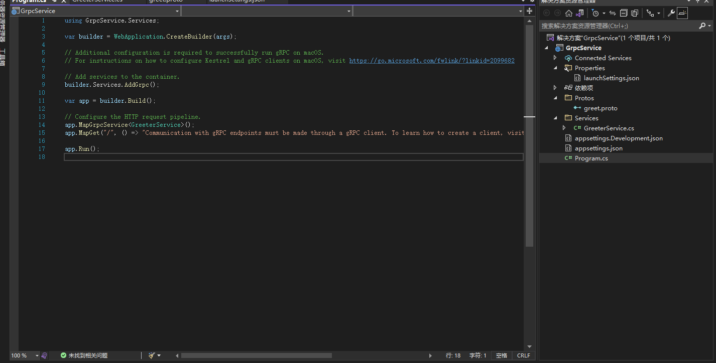
Task: Click the Home icon in Solution Explorer toolbar
Action: [568, 14]
